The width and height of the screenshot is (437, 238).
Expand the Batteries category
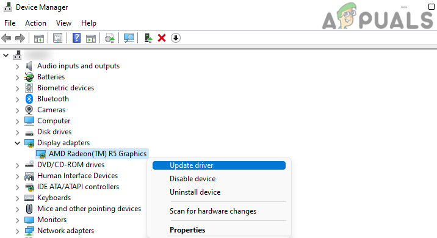pos(17,77)
